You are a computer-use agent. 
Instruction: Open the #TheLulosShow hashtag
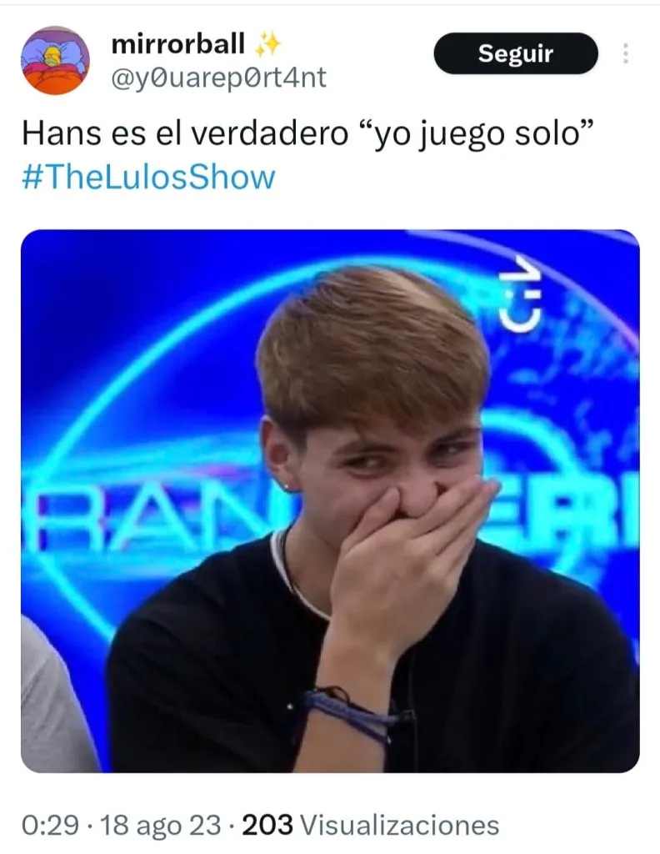click(x=148, y=178)
